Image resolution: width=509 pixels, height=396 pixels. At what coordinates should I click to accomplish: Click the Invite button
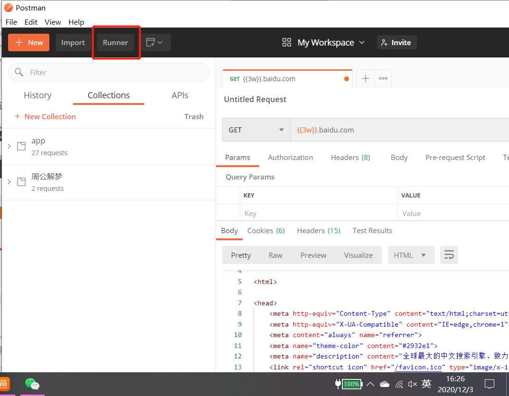tap(396, 43)
